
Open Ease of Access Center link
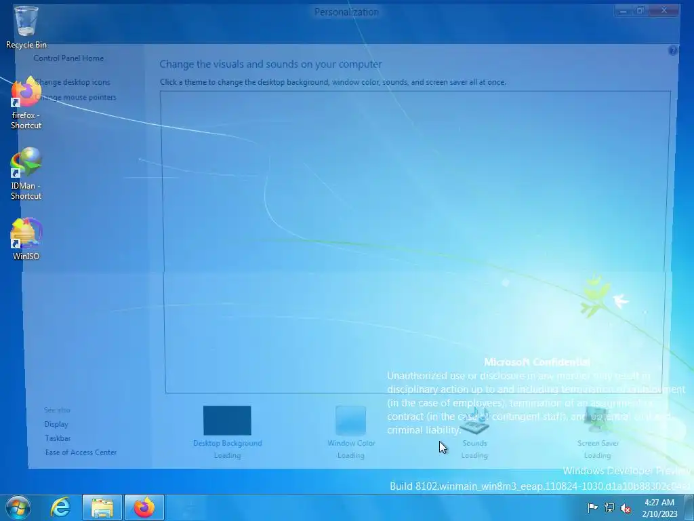[81, 452]
